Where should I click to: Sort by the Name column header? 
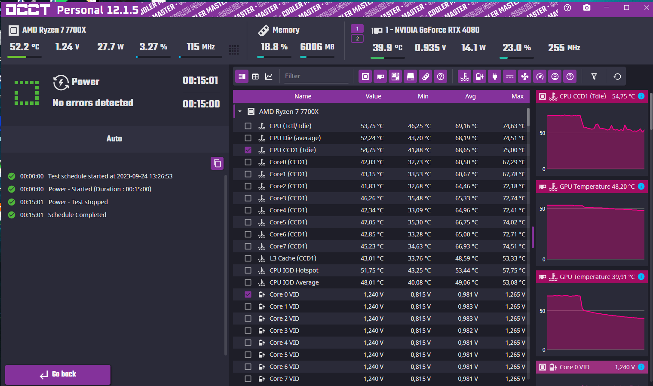(303, 96)
